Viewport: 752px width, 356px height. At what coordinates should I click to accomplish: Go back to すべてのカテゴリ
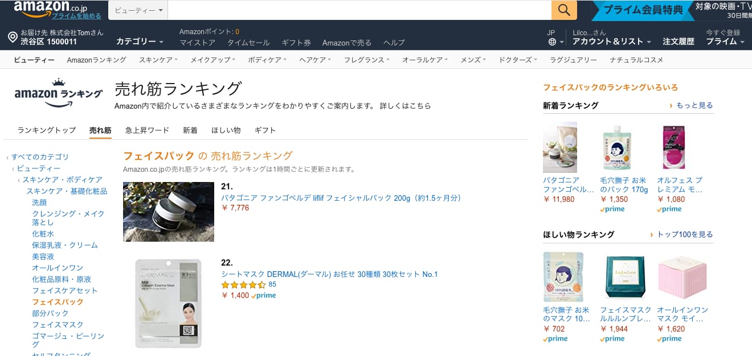coord(40,157)
